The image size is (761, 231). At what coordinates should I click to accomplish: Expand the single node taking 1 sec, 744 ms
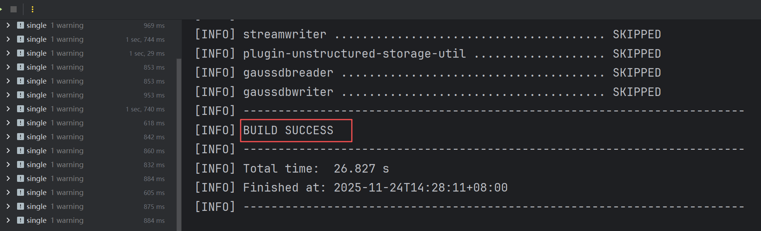(8, 39)
